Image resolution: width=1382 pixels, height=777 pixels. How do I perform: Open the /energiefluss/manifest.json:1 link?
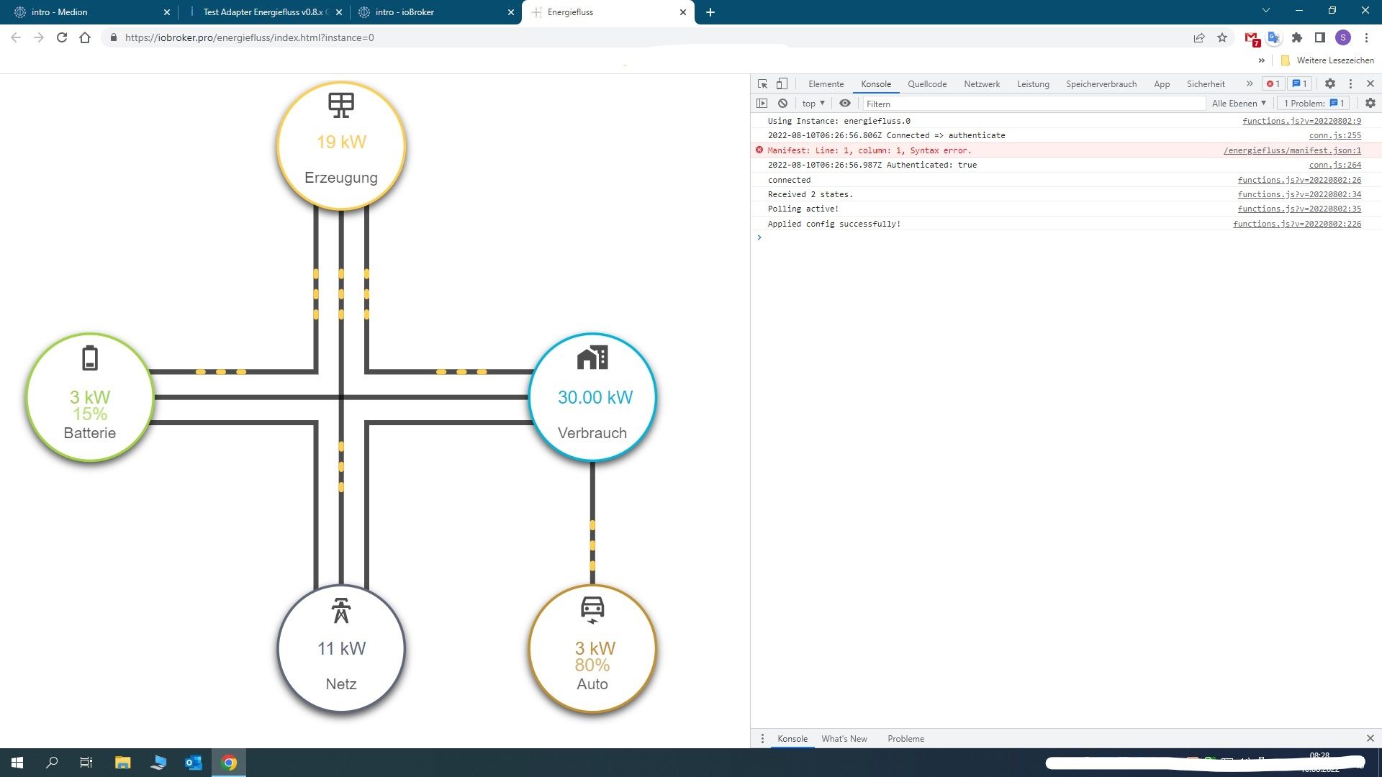pos(1292,150)
